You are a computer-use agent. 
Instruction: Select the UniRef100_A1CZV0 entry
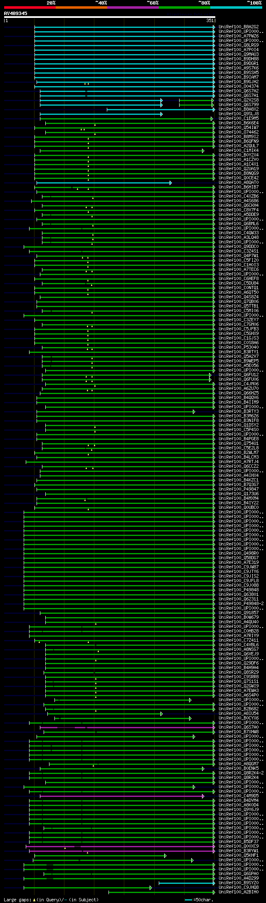[x=239, y=160]
